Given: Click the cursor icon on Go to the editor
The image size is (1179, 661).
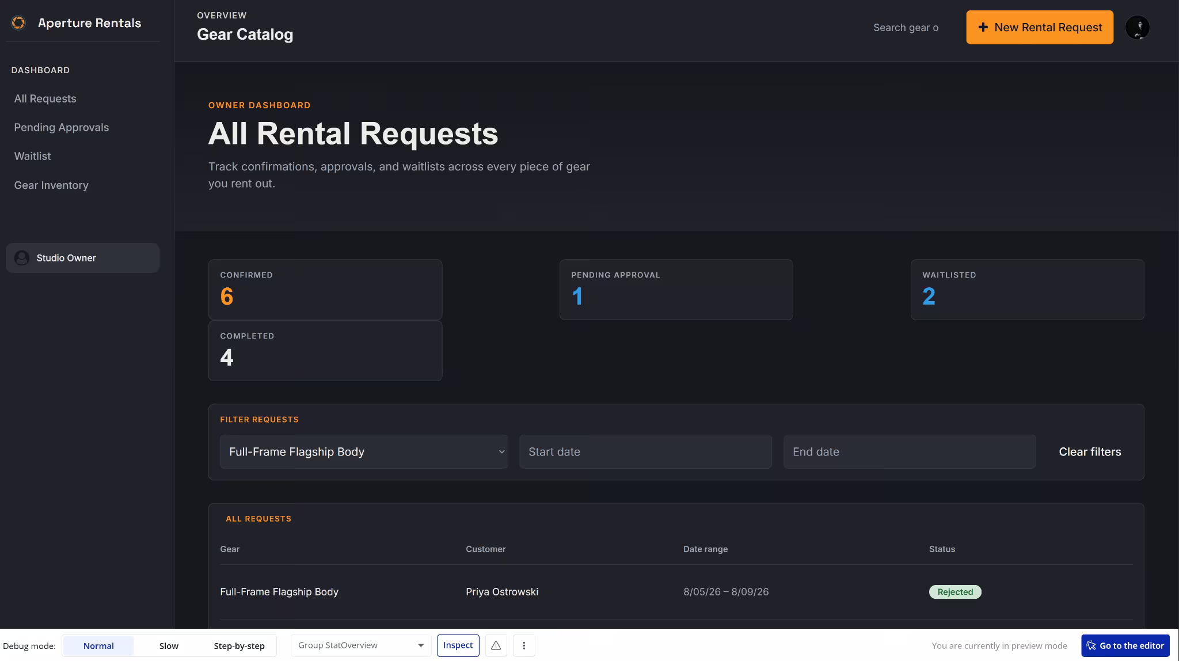Looking at the screenshot, I should pyautogui.click(x=1091, y=645).
